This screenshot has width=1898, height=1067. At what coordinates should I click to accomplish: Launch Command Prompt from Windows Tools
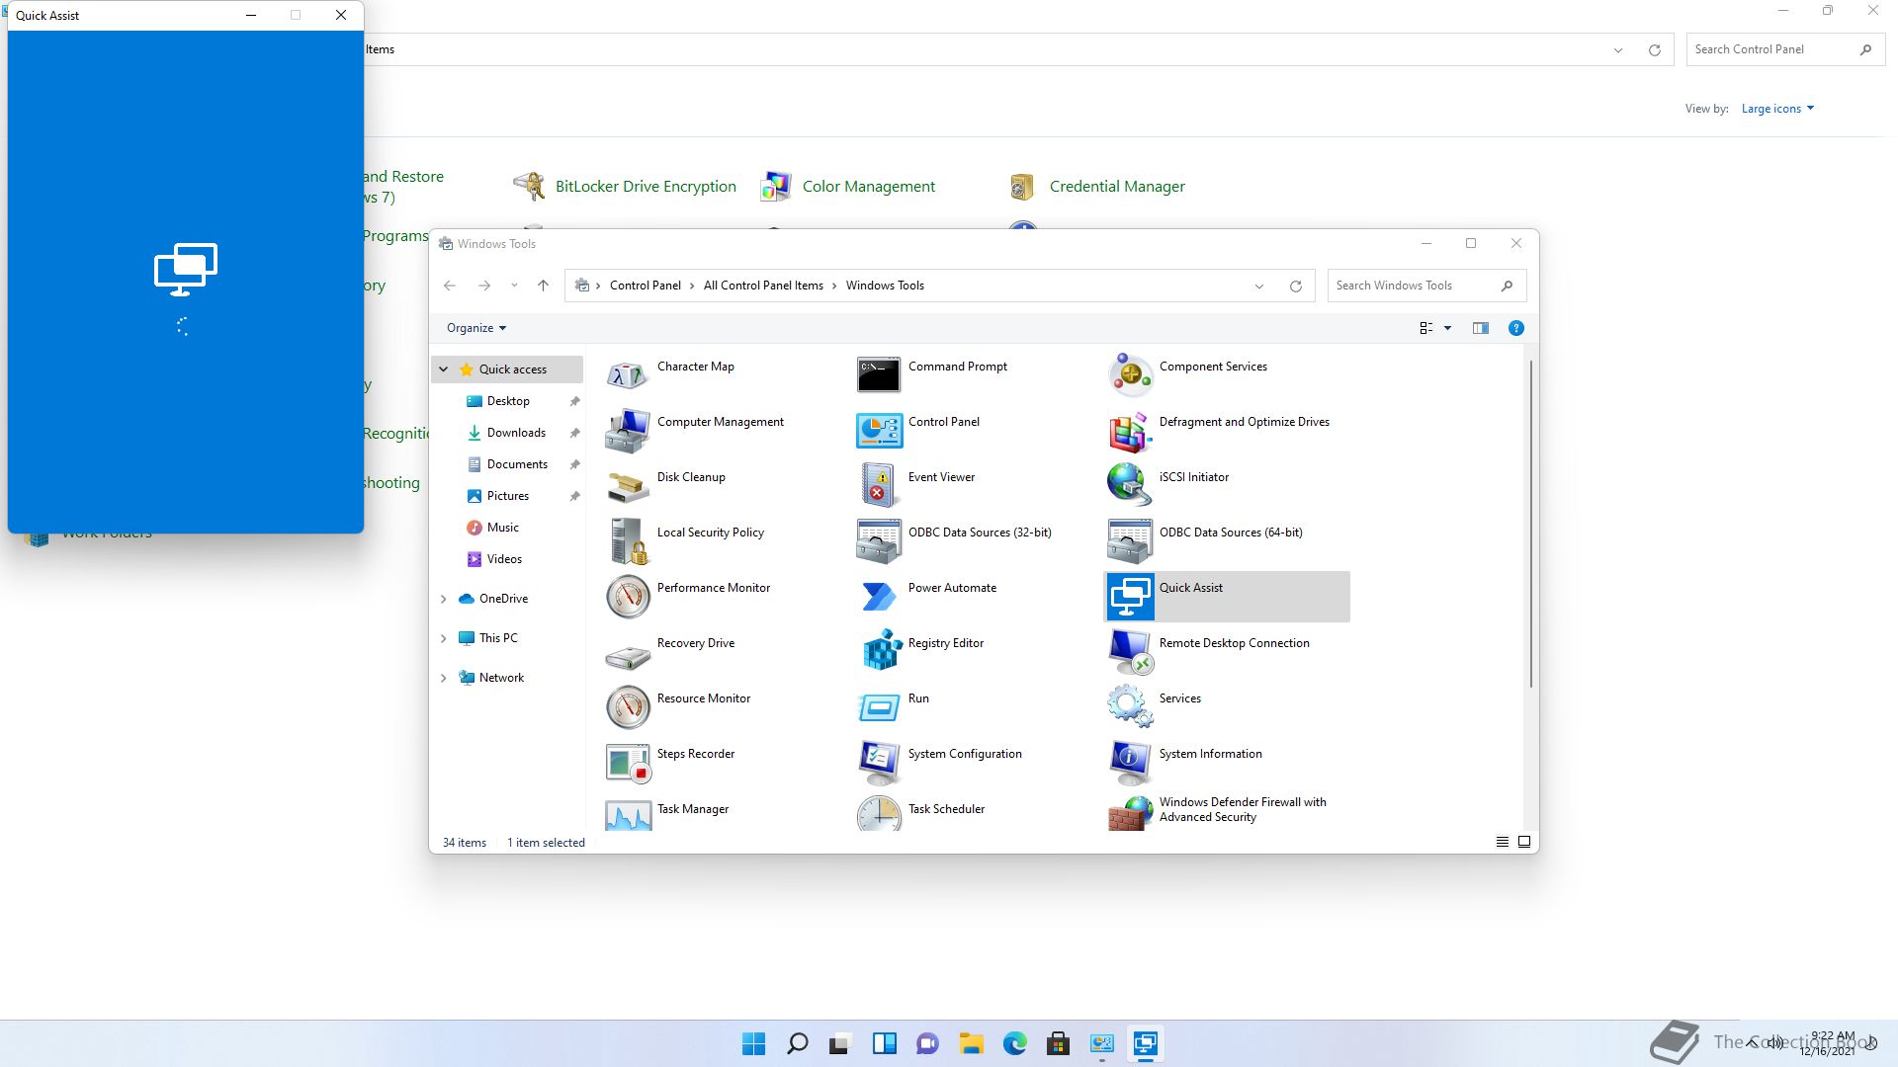879,374
